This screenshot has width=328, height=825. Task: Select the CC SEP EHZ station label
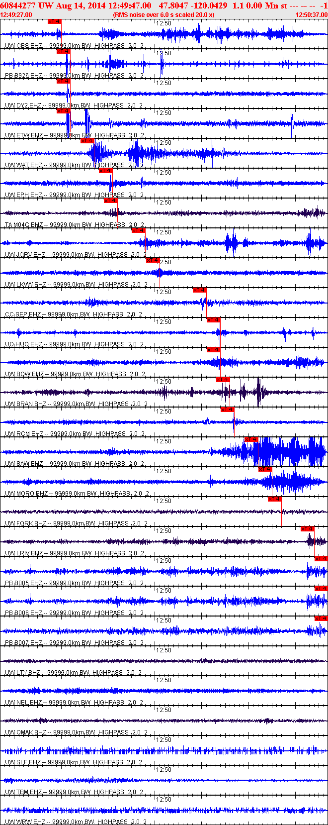pyautogui.click(x=23, y=314)
